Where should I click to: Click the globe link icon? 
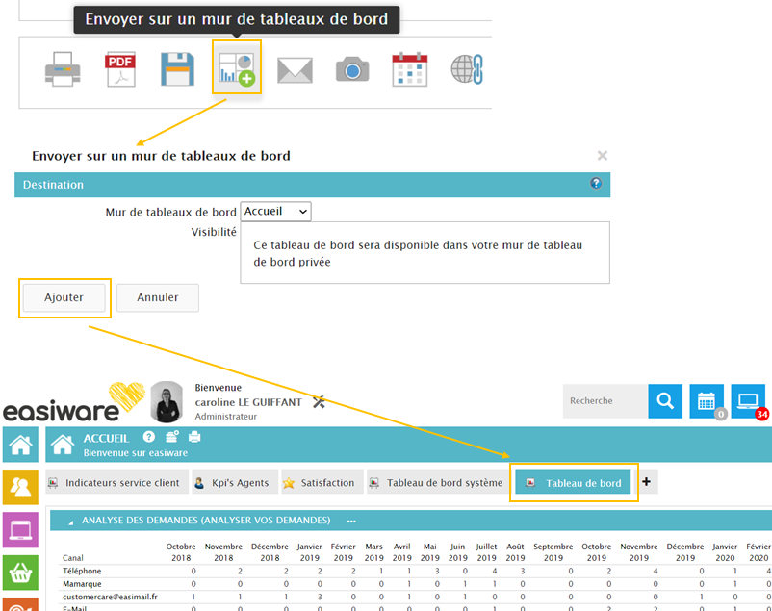click(466, 69)
